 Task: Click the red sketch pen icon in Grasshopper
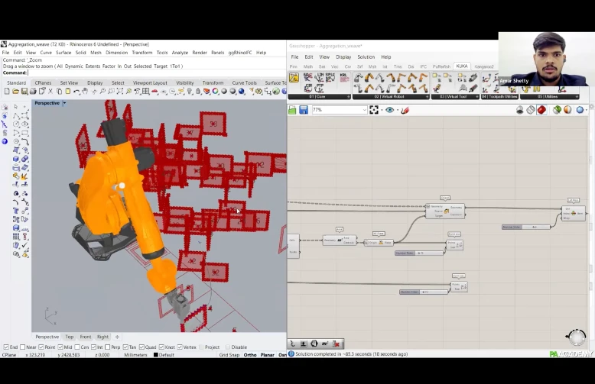[405, 110]
